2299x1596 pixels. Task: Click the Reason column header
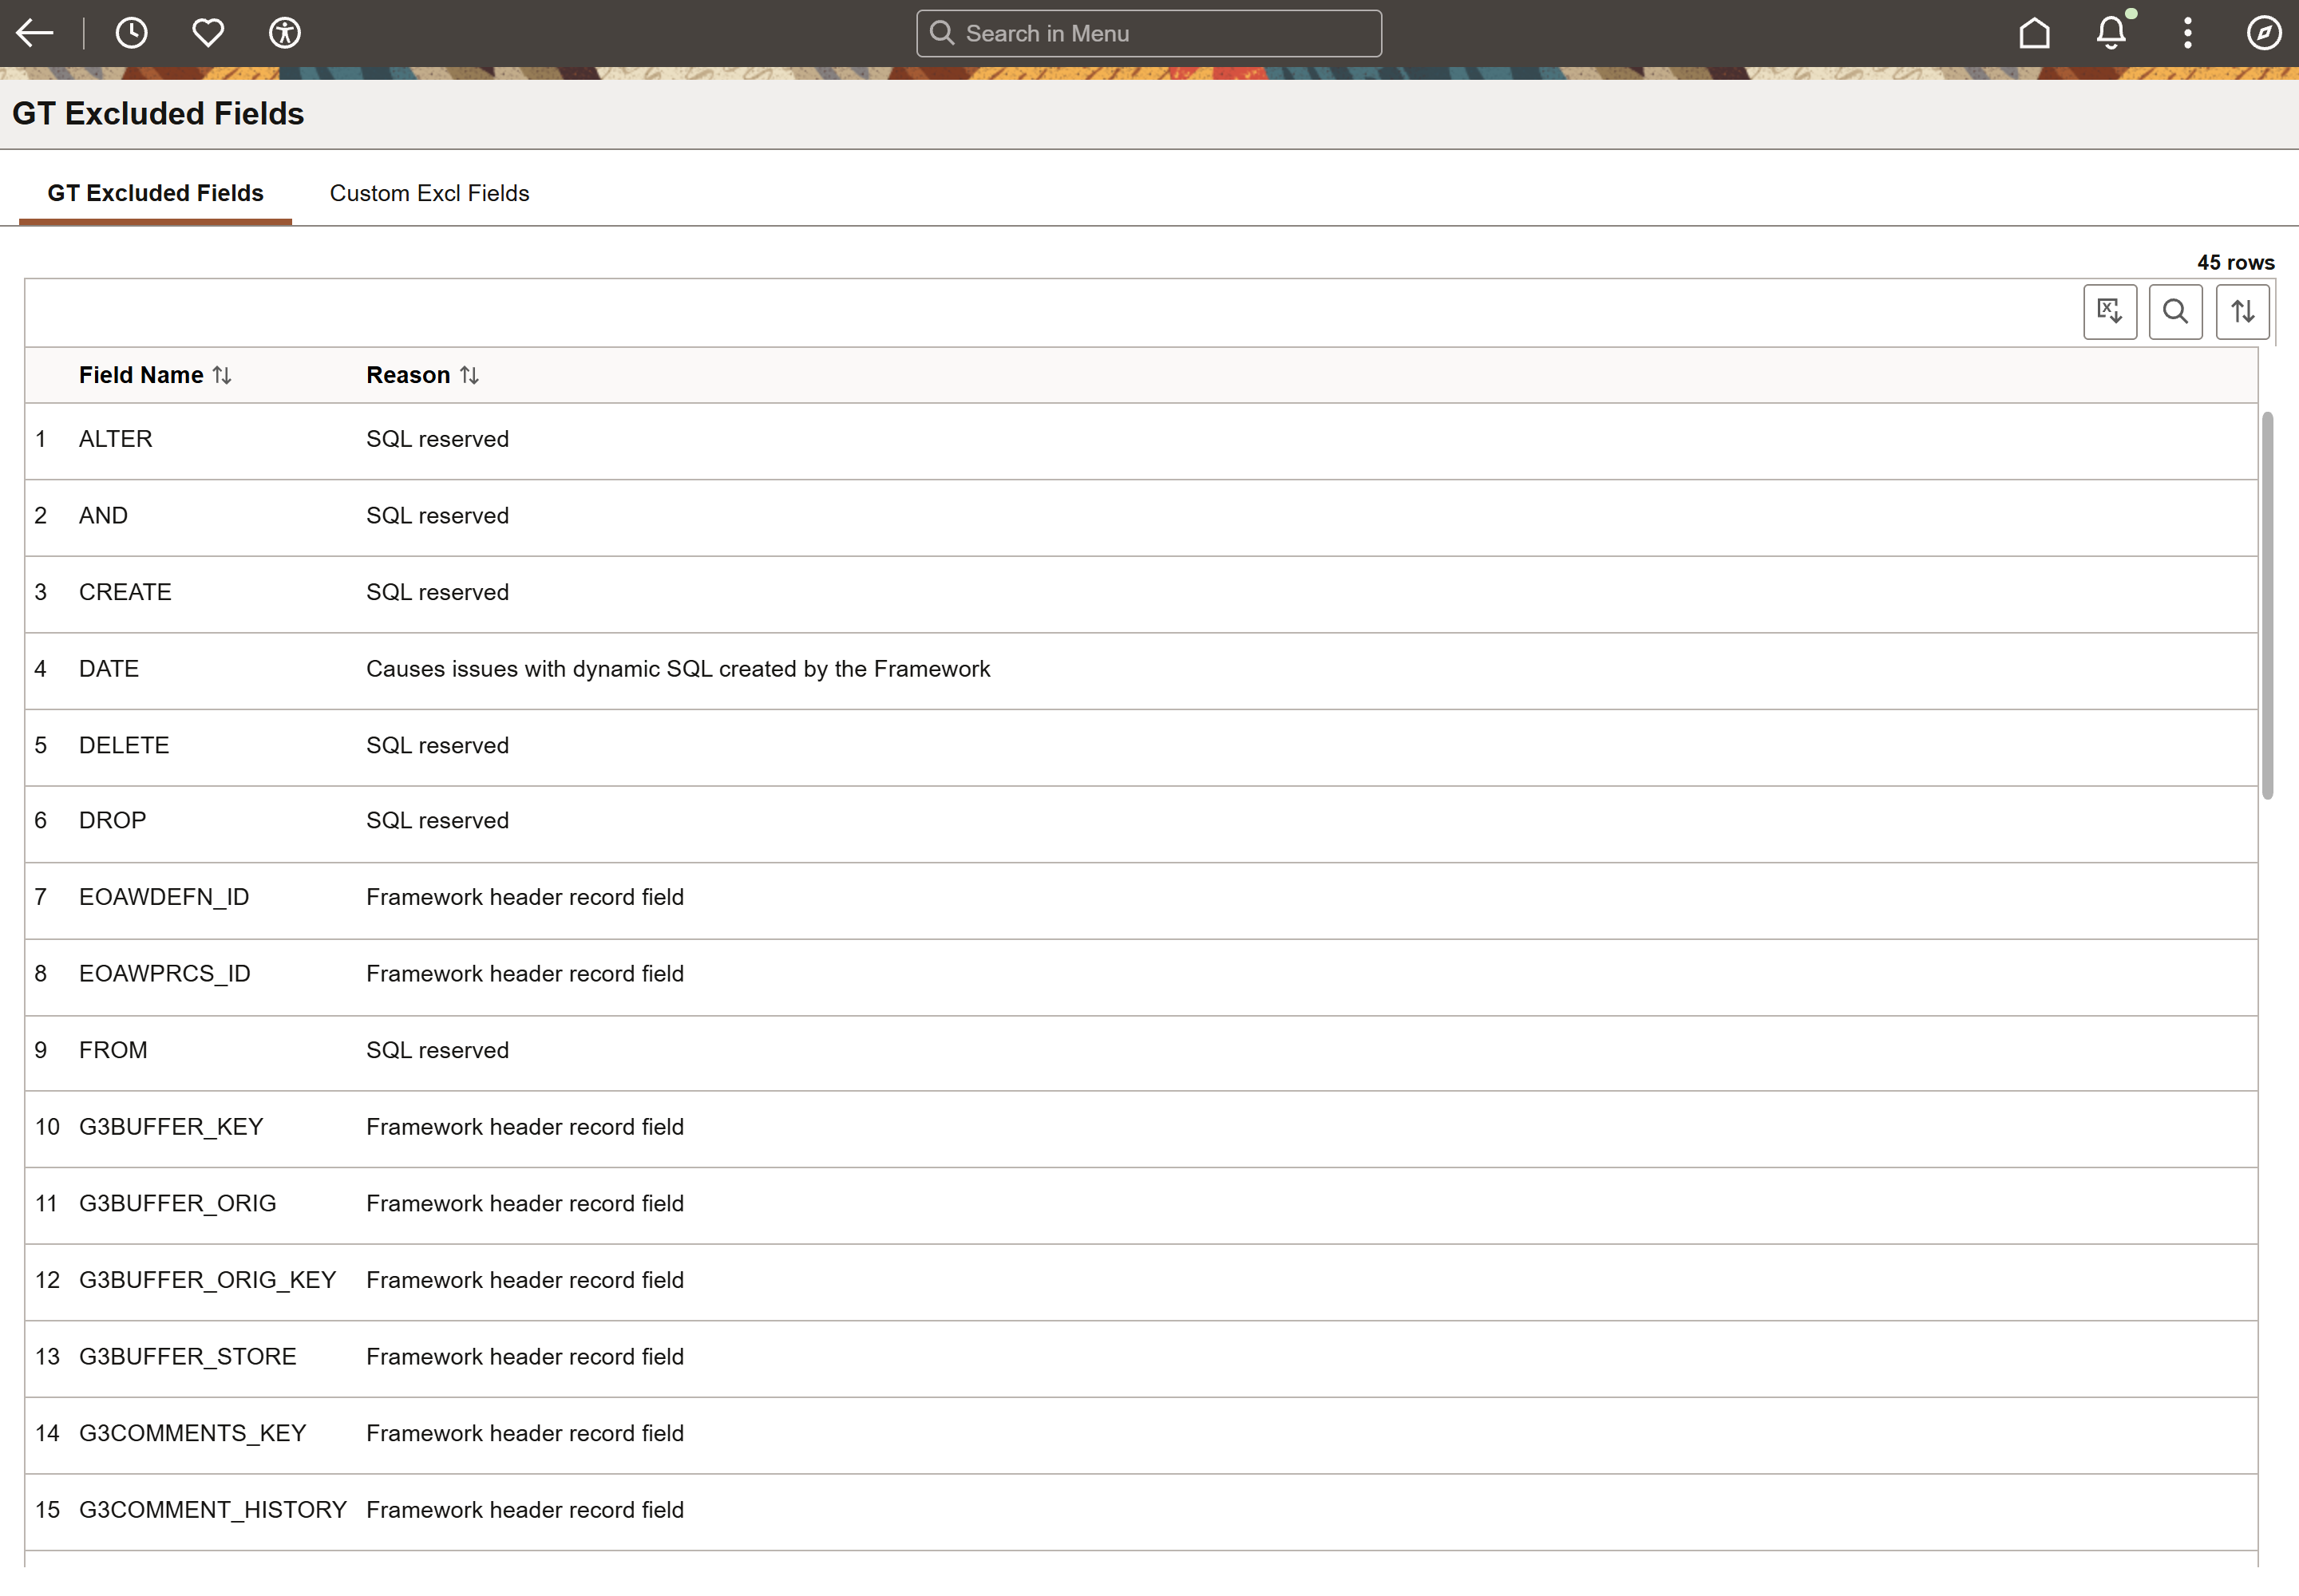(408, 375)
